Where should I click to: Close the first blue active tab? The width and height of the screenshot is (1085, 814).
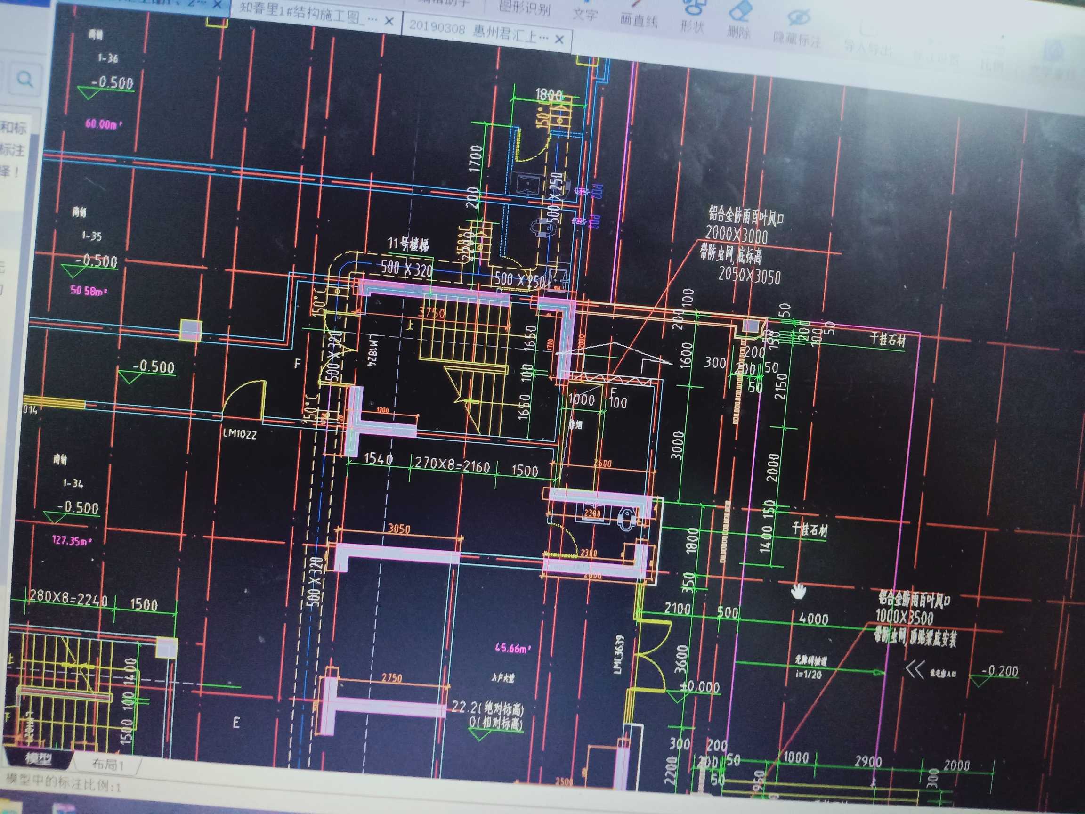click(x=217, y=5)
